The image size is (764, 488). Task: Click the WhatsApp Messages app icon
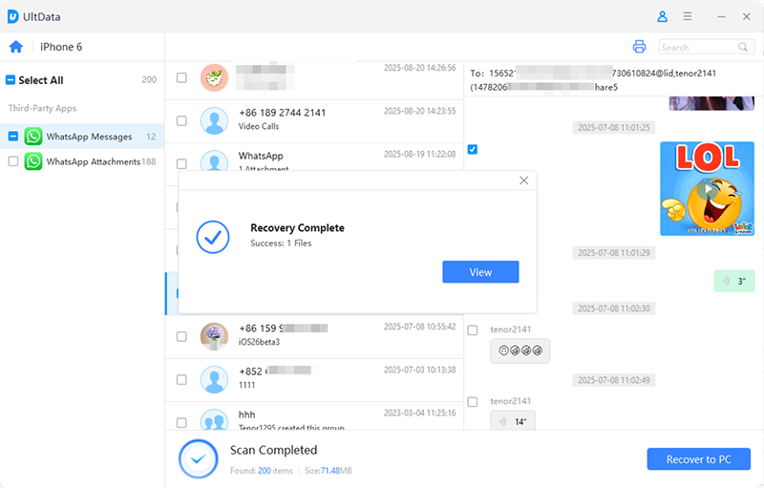pyautogui.click(x=33, y=137)
